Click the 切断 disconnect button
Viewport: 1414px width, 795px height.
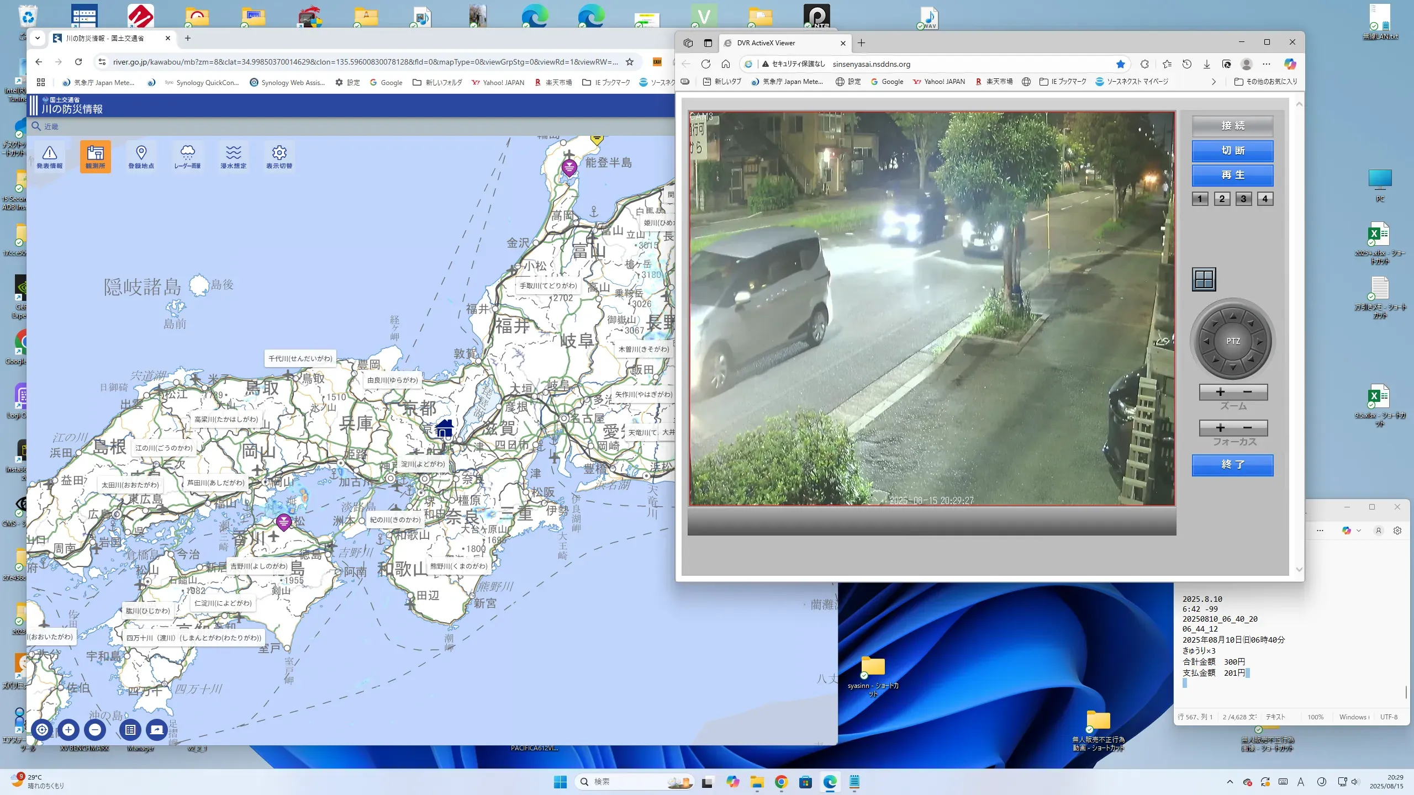(1232, 150)
